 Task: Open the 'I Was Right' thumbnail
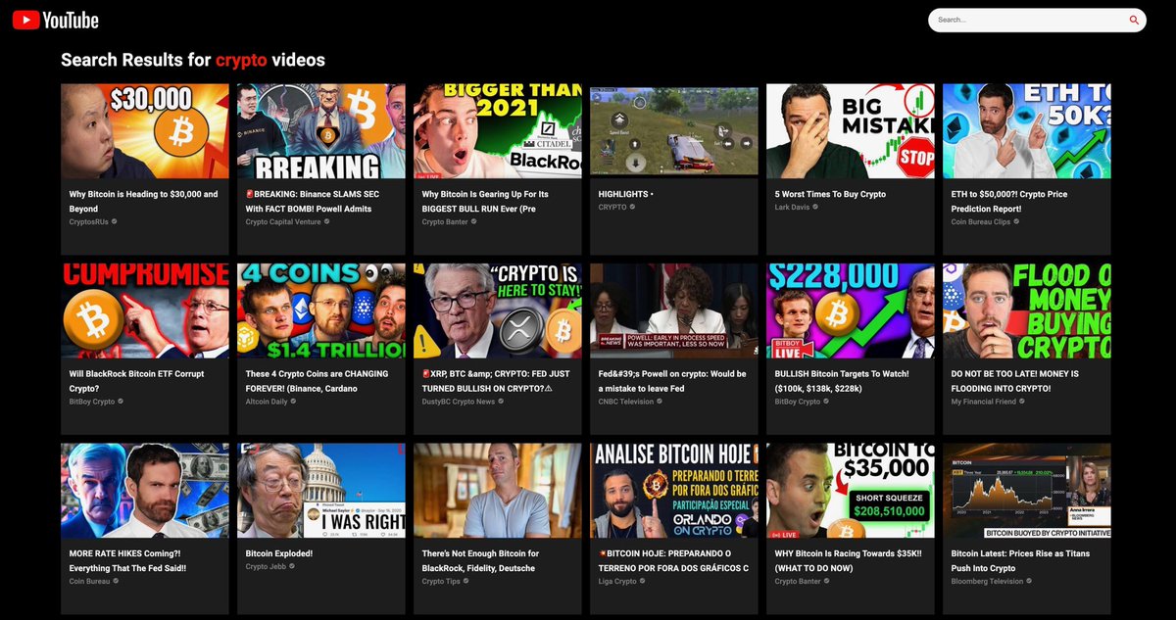(320, 490)
